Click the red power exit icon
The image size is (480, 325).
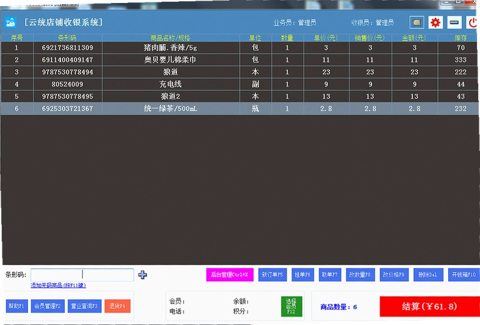[473, 22]
